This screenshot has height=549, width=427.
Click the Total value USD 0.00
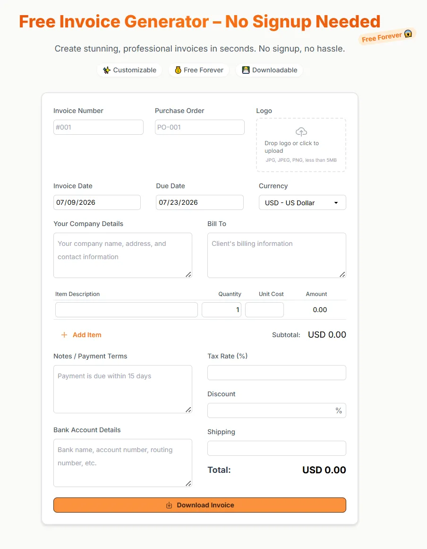pyautogui.click(x=324, y=470)
